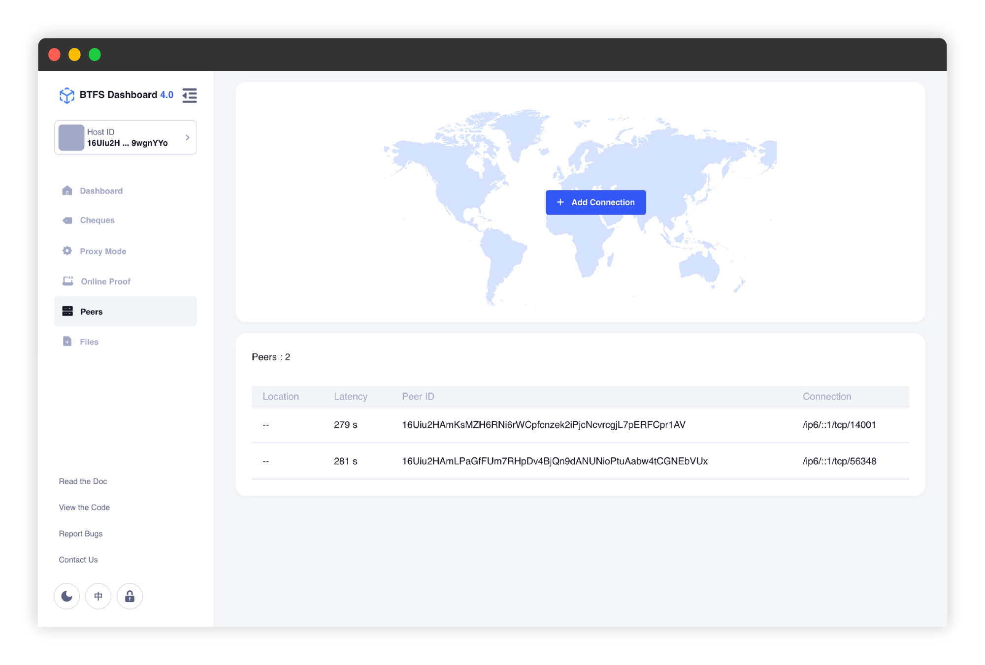Open the Read the Doc link
985x665 pixels.
coord(83,481)
